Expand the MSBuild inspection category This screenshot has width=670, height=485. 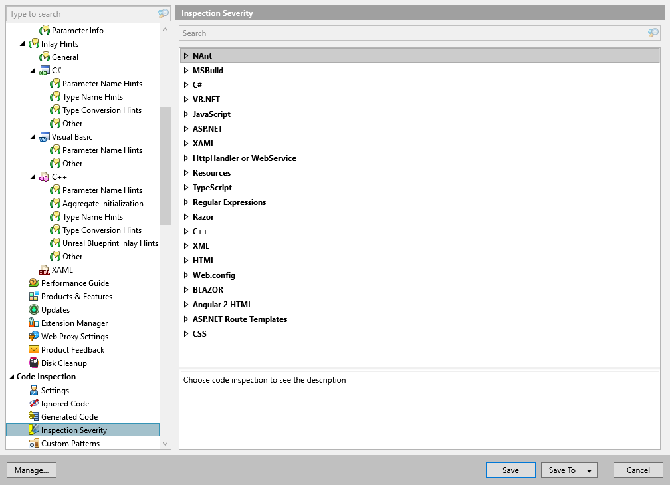click(x=186, y=70)
